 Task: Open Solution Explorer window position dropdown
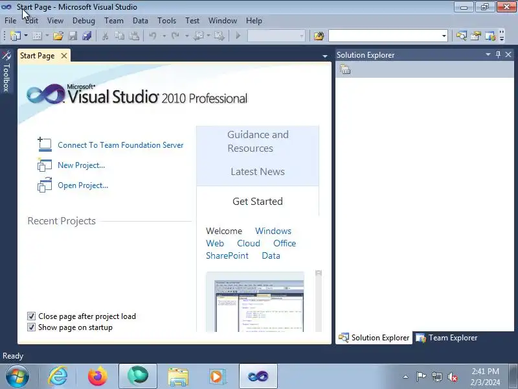click(x=488, y=54)
